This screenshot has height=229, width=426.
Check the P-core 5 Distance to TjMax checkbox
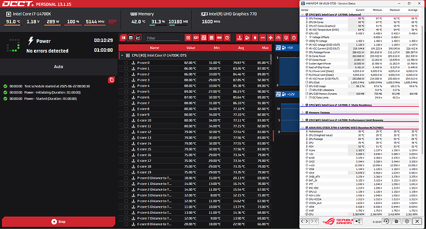point(126,207)
